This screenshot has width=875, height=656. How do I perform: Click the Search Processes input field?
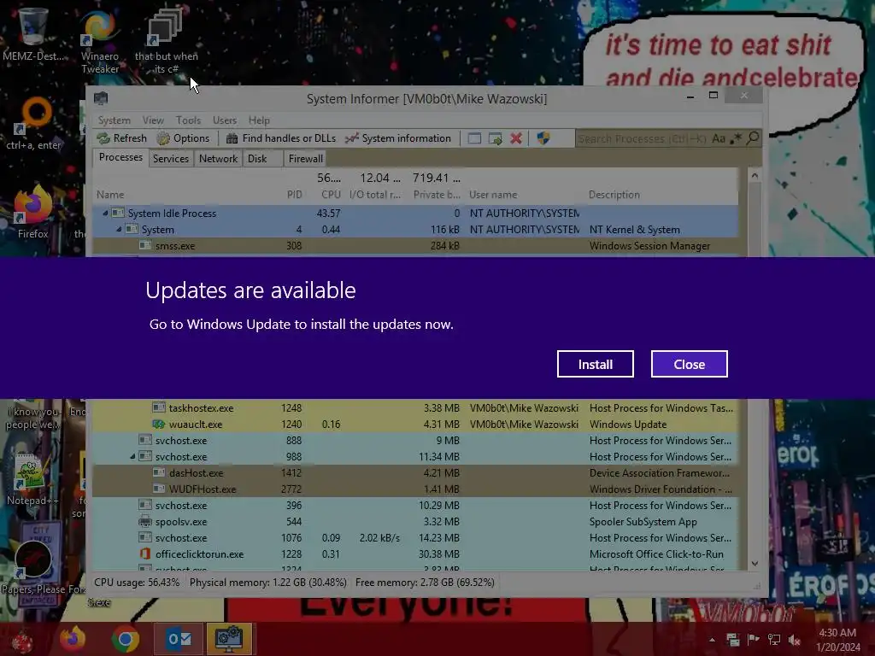click(x=642, y=138)
